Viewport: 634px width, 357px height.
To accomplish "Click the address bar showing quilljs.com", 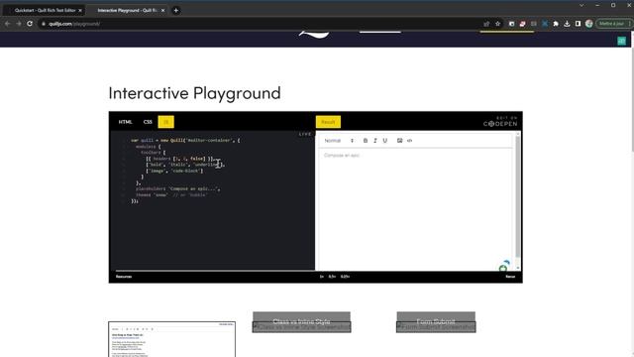I will point(259,24).
